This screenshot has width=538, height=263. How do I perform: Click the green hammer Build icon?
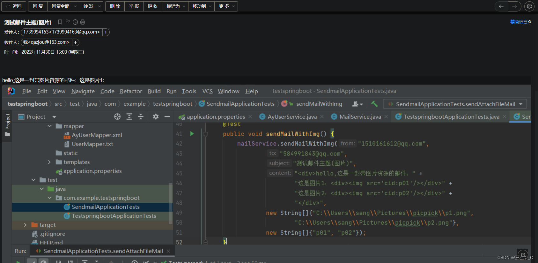pos(374,104)
